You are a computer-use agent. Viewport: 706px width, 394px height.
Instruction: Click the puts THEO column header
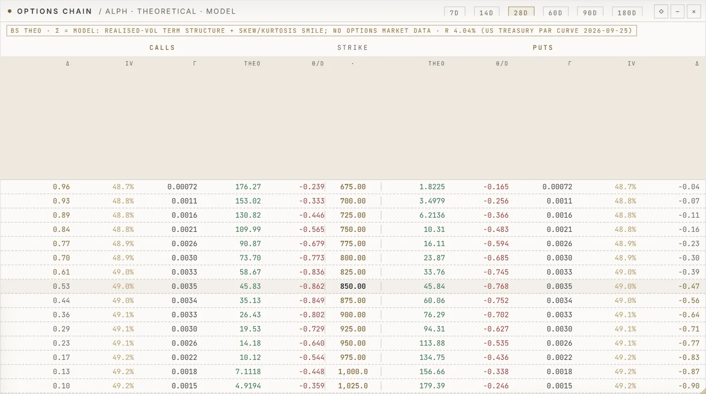point(436,63)
